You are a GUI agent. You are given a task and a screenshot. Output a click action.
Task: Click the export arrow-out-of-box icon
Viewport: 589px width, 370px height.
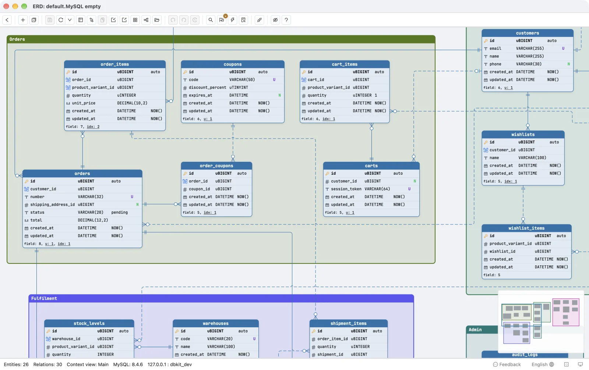click(124, 20)
